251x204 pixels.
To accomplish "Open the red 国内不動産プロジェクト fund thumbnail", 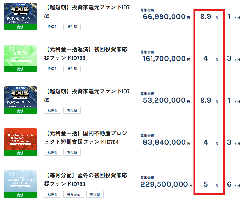I will click(20, 142).
